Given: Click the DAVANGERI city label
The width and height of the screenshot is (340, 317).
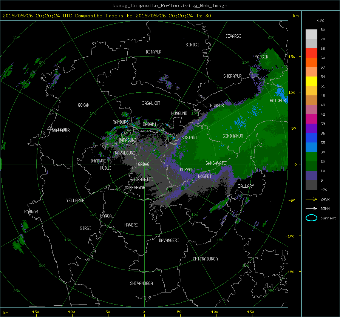Looking at the screenshot, I should pos(169,240).
